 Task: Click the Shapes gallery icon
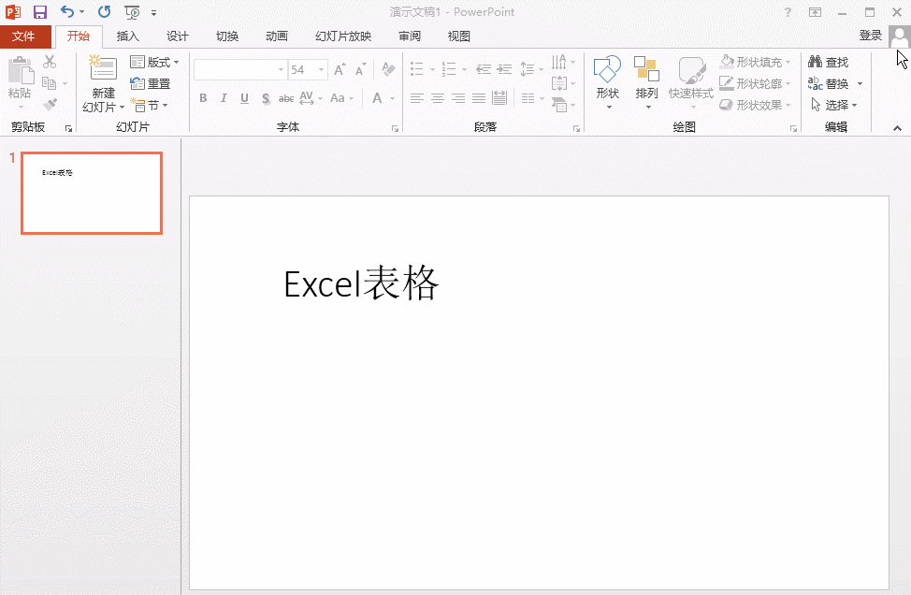pyautogui.click(x=607, y=69)
